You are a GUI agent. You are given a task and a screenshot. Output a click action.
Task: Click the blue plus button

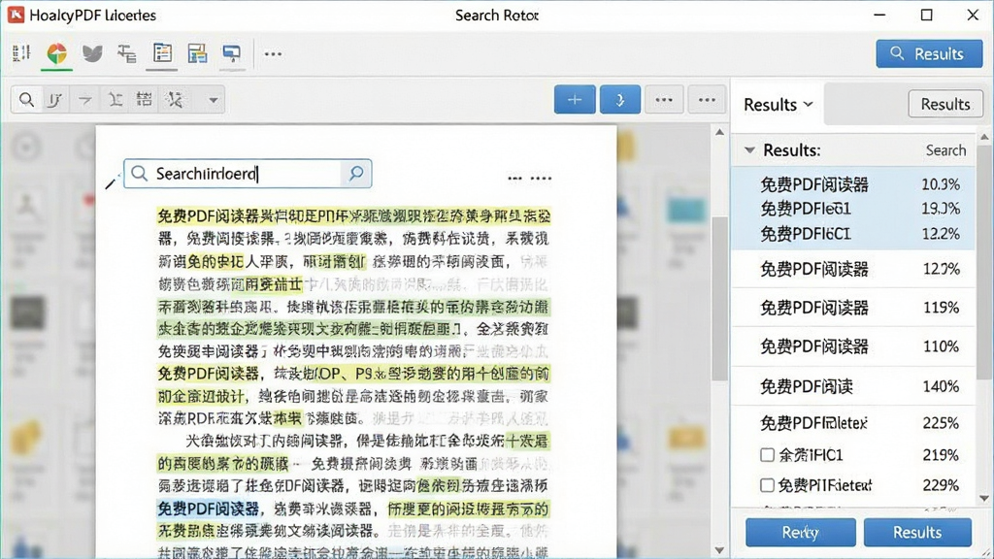point(575,100)
